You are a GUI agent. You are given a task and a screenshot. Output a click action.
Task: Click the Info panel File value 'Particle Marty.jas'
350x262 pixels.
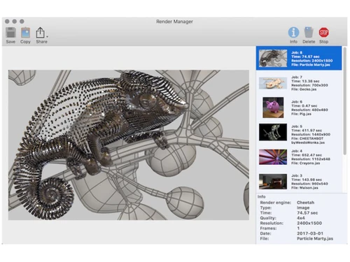pos(315,238)
